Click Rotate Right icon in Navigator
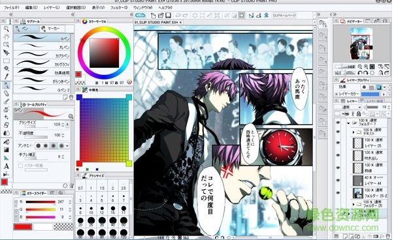This screenshot has height=240, width=394. (366, 73)
